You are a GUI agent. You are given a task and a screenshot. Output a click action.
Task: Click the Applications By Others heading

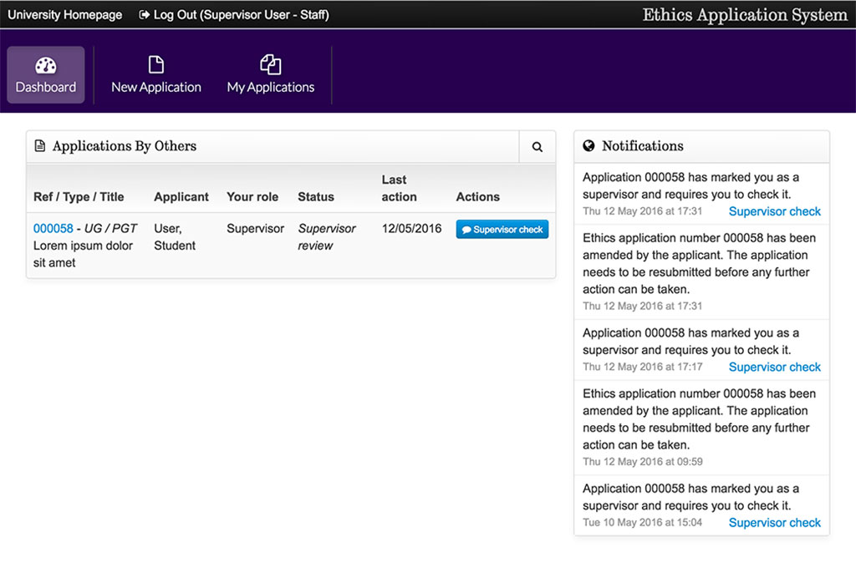click(125, 145)
